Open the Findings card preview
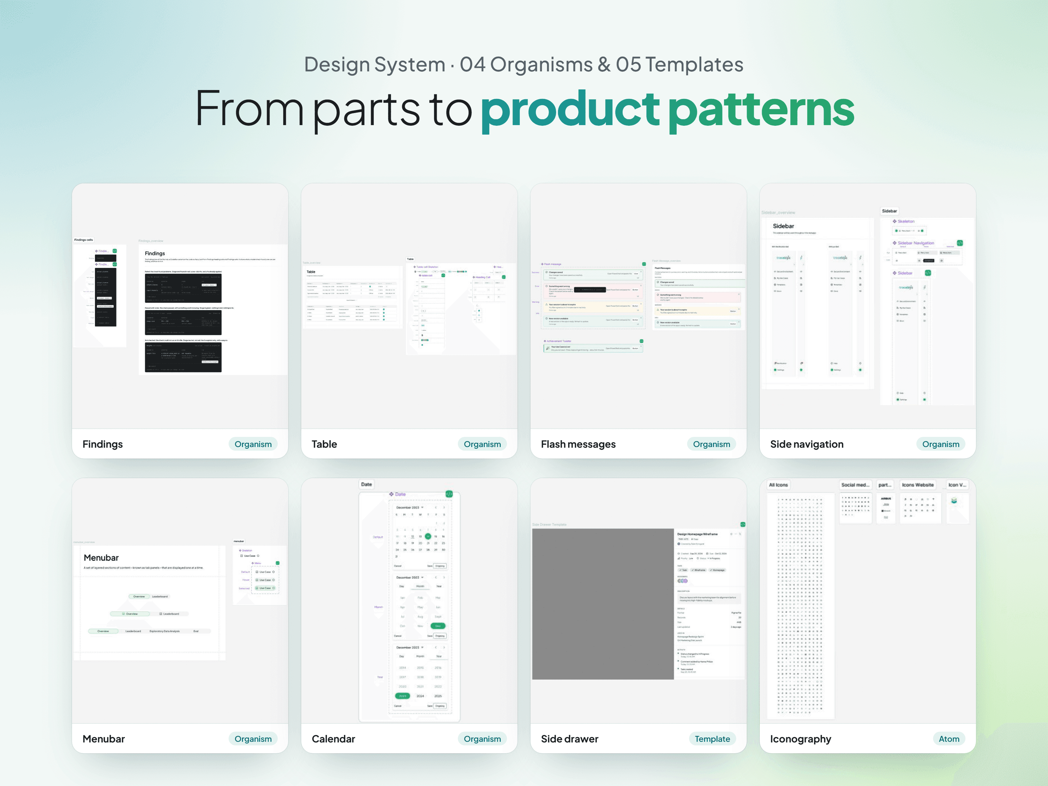 coord(180,306)
